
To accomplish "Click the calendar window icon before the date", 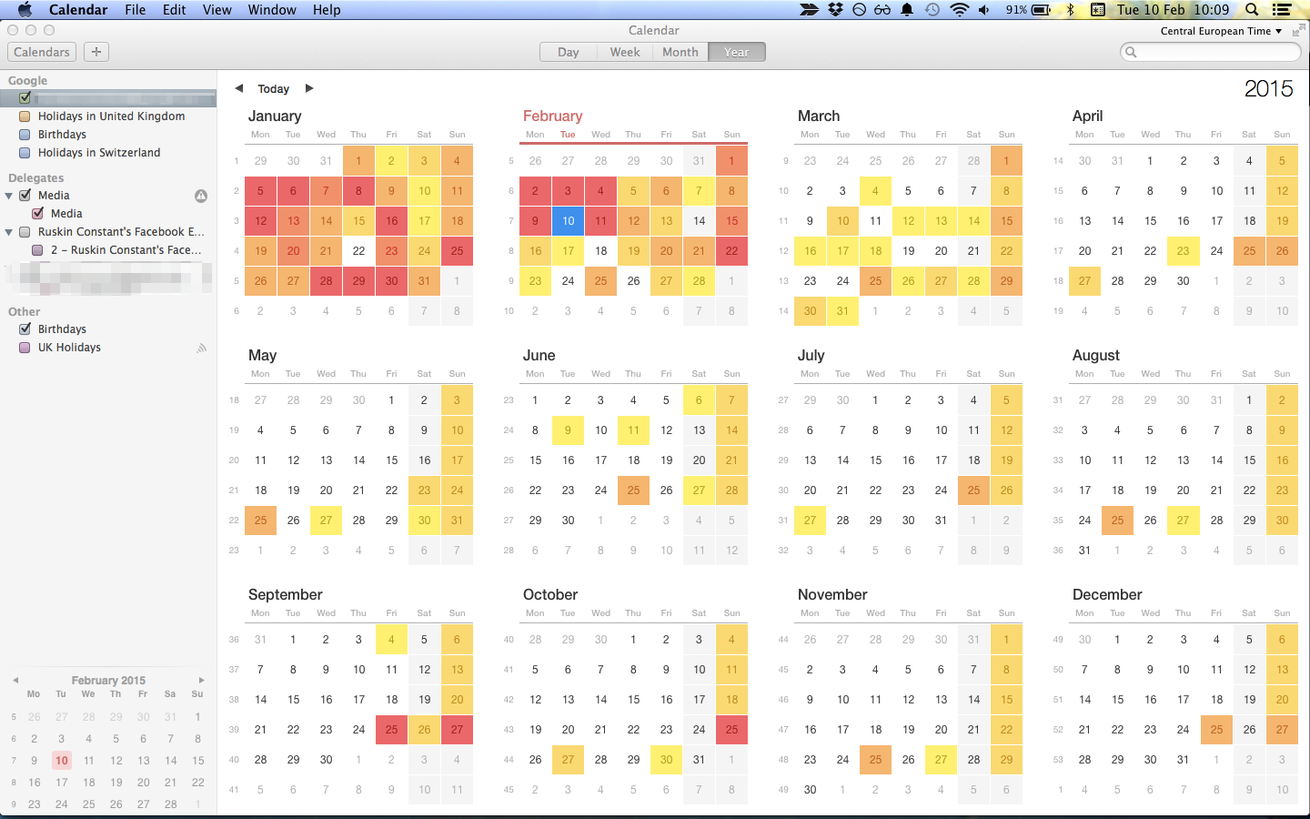I will tap(1098, 9).
